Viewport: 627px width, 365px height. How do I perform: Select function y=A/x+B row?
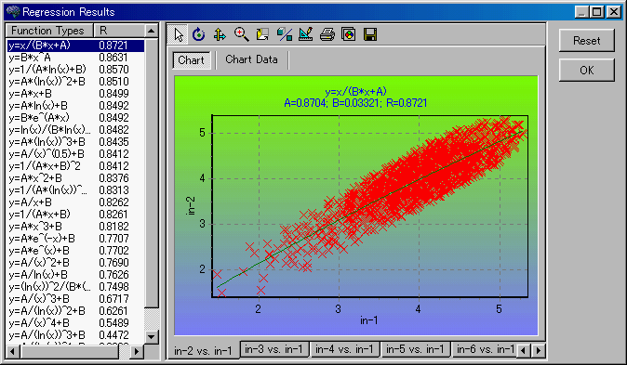click(x=75, y=202)
